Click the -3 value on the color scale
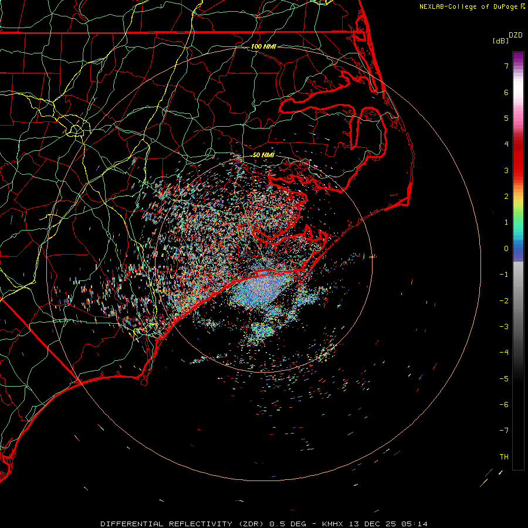 click(x=504, y=327)
